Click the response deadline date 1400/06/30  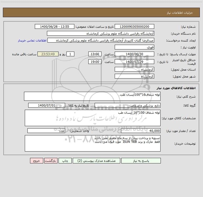coord(134,54)
